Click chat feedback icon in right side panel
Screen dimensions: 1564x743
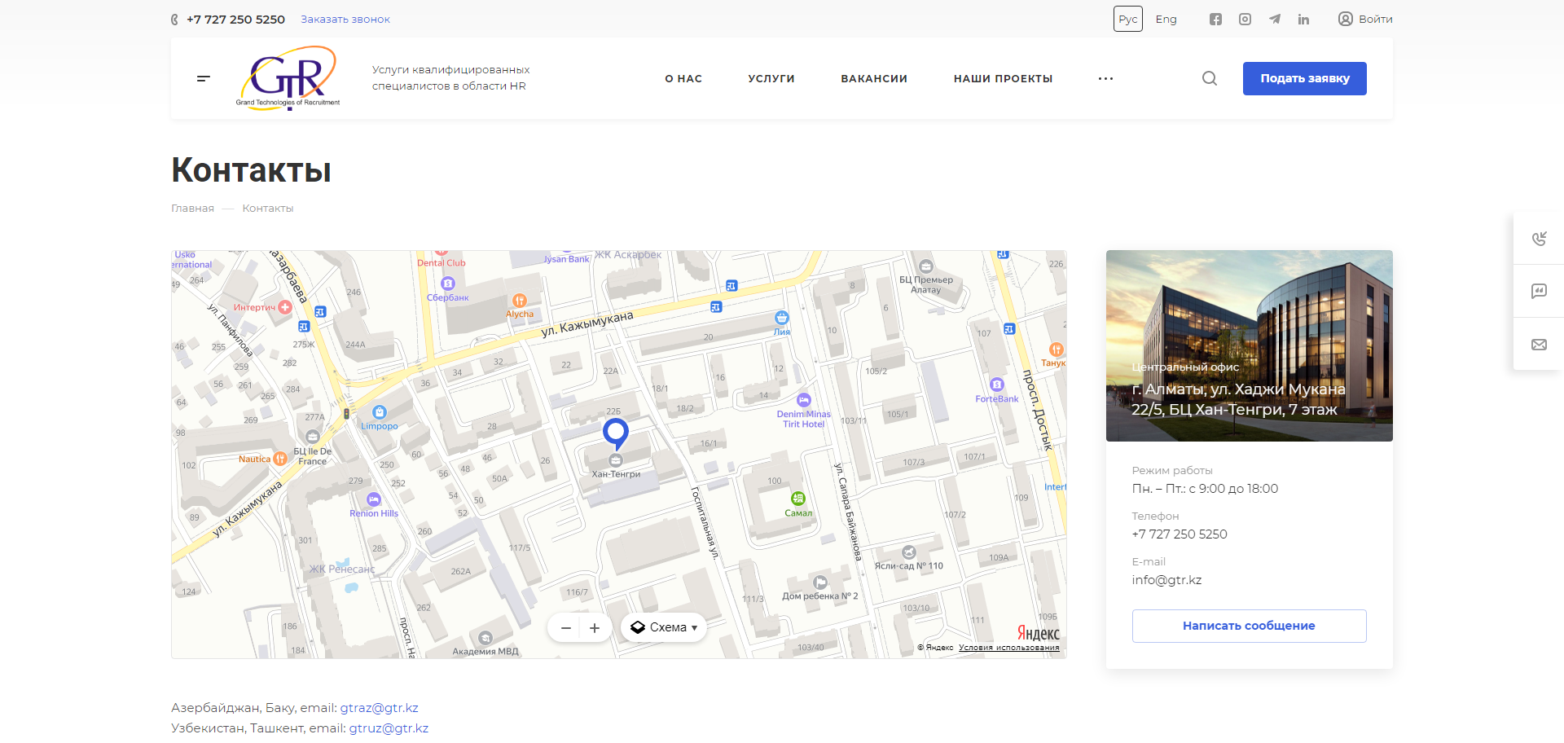tap(1539, 291)
